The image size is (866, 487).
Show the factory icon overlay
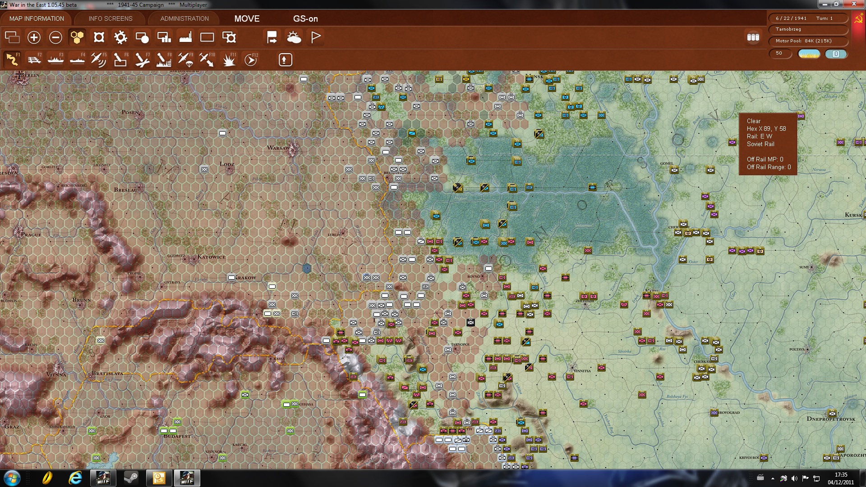tap(185, 37)
